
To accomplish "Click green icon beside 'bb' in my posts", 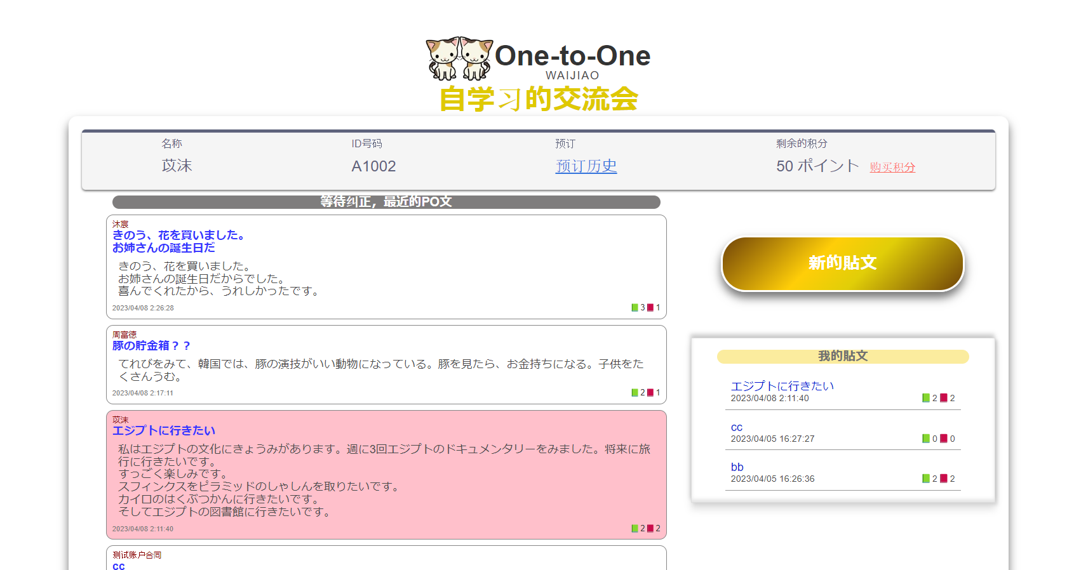I will click(x=926, y=479).
